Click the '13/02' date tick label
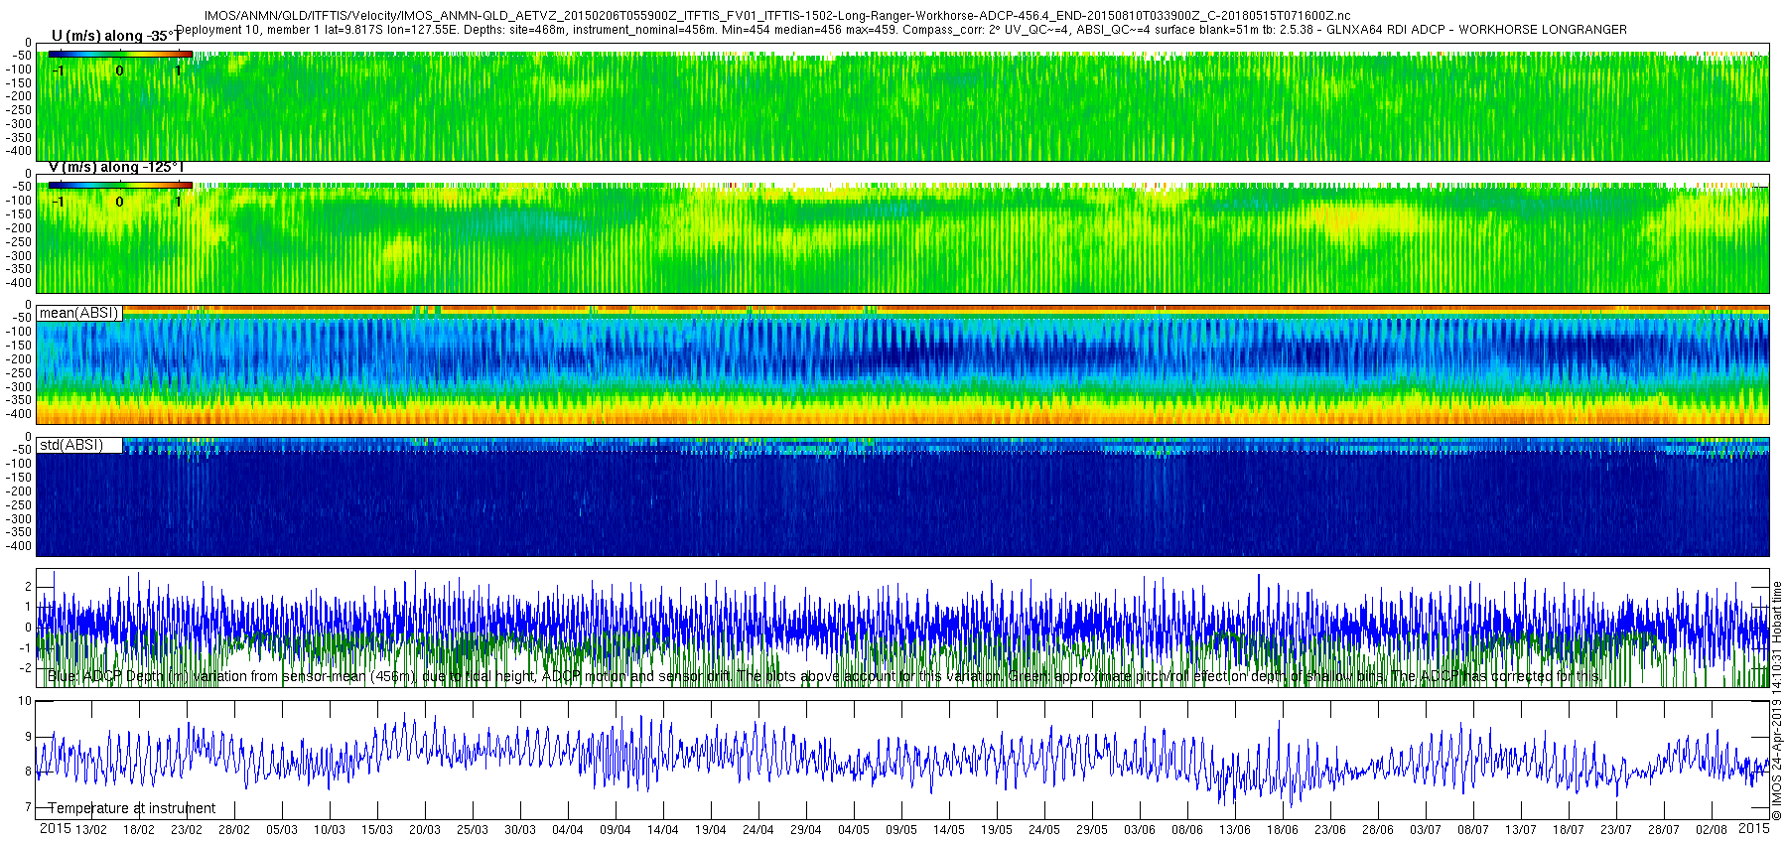 [90, 830]
